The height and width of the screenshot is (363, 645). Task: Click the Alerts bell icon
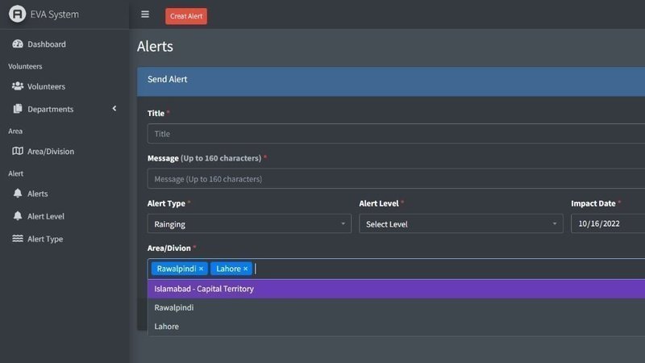(x=18, y=194)
